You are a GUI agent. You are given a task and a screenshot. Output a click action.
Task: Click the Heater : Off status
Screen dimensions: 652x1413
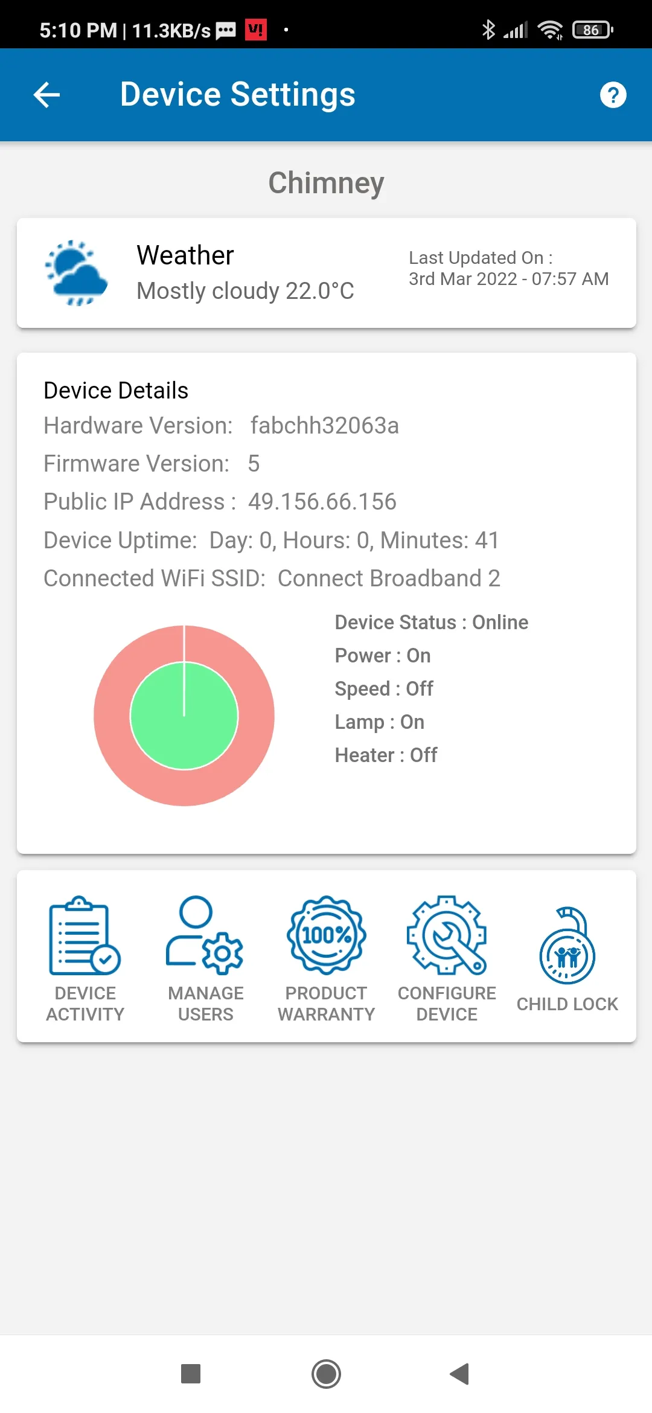click(386, 755)
